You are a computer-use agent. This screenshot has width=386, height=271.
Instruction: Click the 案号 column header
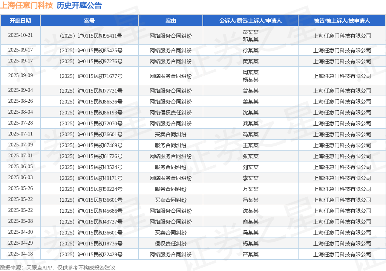89,21
